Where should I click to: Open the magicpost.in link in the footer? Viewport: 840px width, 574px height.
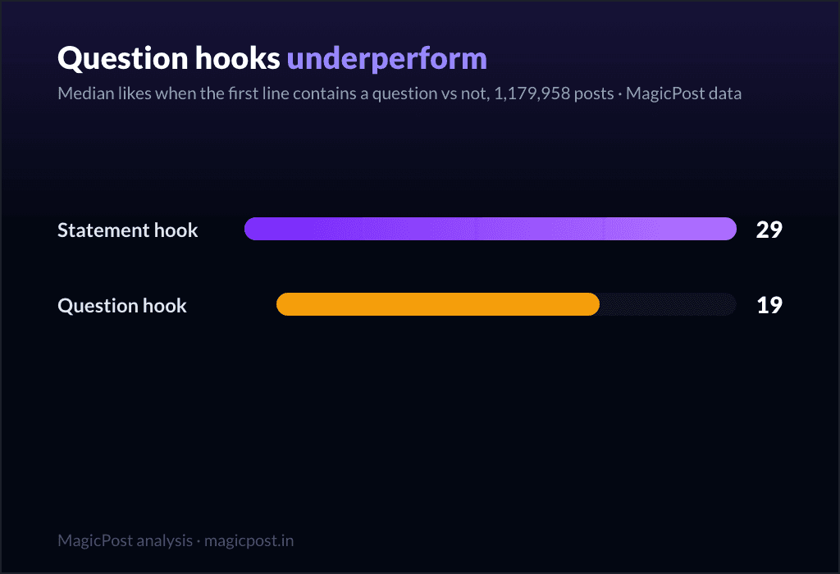coord(249,541)
